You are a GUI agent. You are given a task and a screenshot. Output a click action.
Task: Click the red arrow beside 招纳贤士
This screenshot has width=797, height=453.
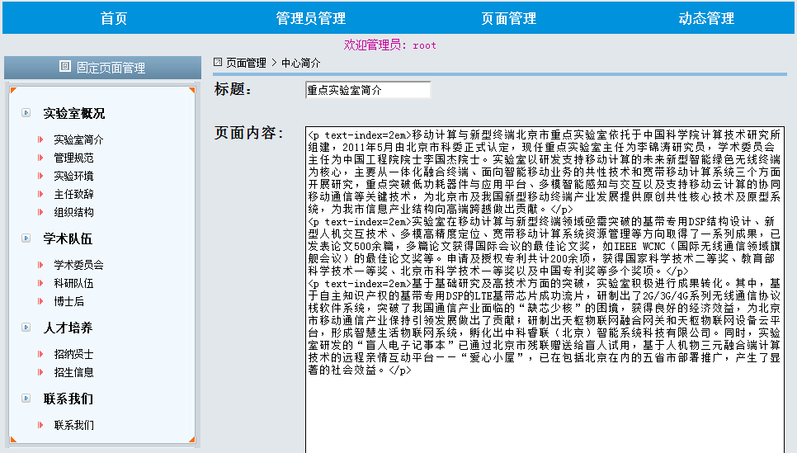click(40, 354)
